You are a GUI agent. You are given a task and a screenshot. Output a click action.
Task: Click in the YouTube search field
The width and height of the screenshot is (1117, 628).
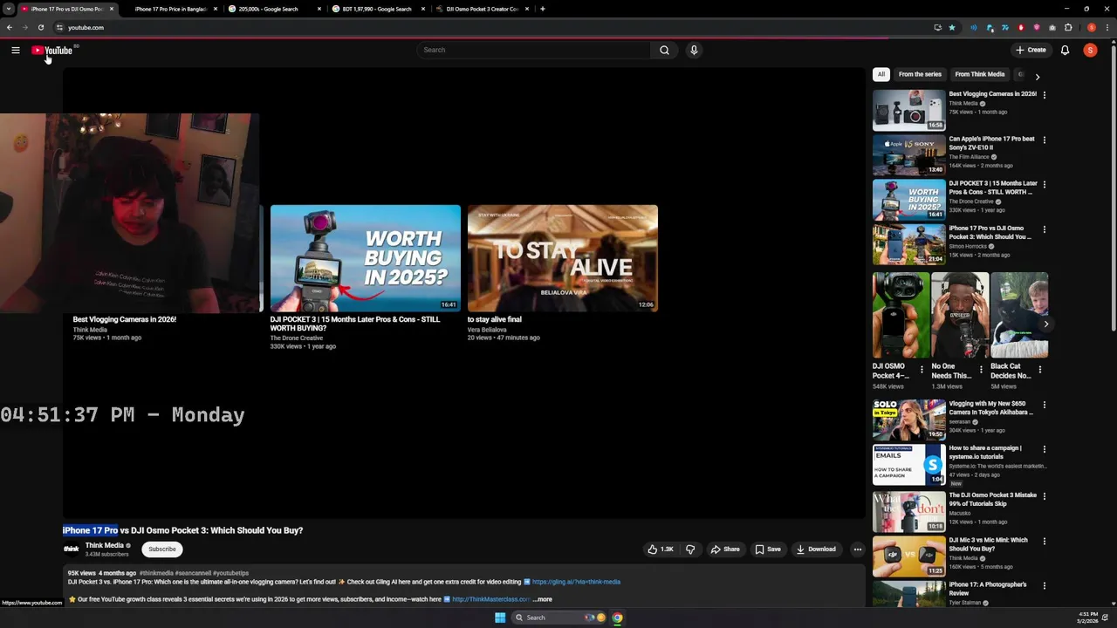click(532, 50)
